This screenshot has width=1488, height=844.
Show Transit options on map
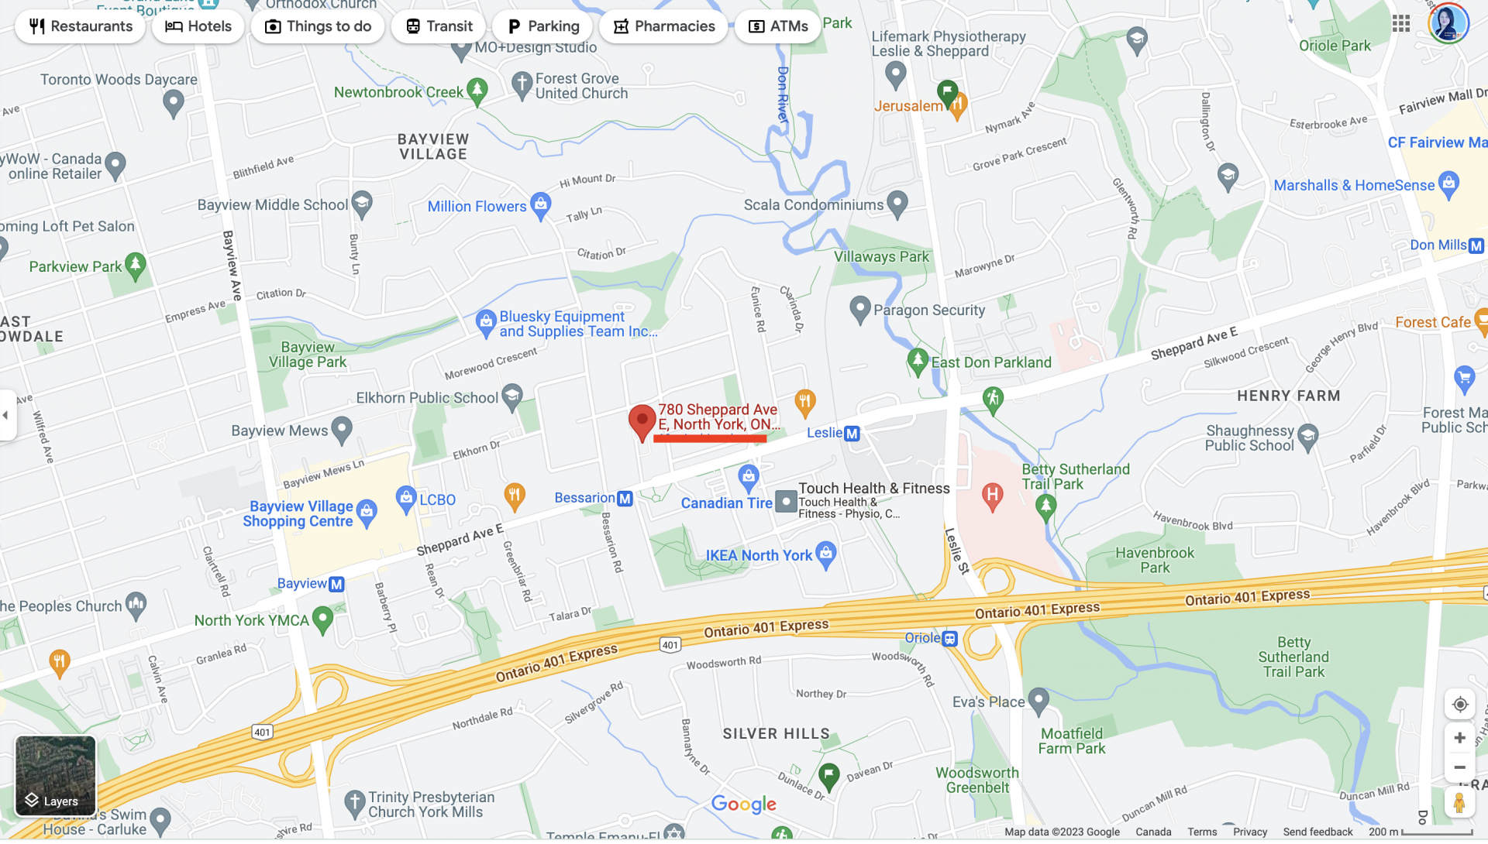click(439, 26)
